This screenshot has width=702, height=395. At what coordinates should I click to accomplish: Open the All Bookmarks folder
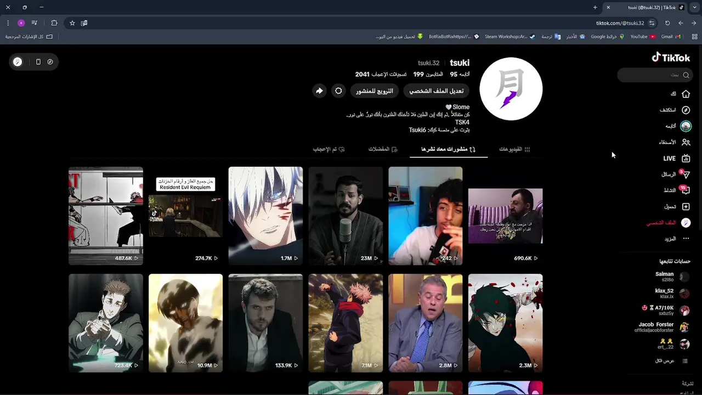(x=29, y=37)
